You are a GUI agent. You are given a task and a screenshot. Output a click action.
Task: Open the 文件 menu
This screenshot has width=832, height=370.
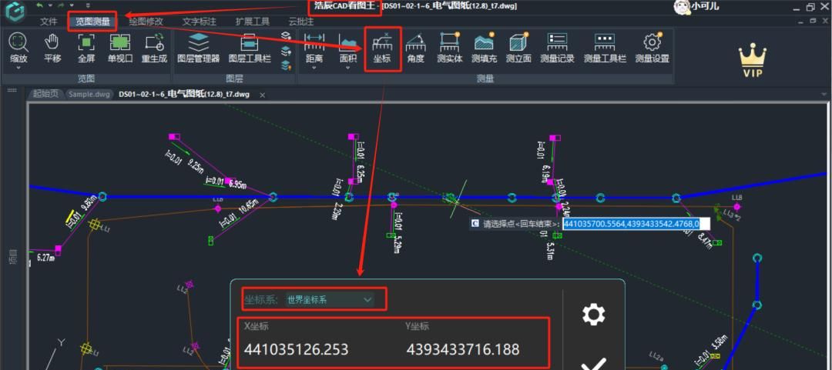[49, 22]
